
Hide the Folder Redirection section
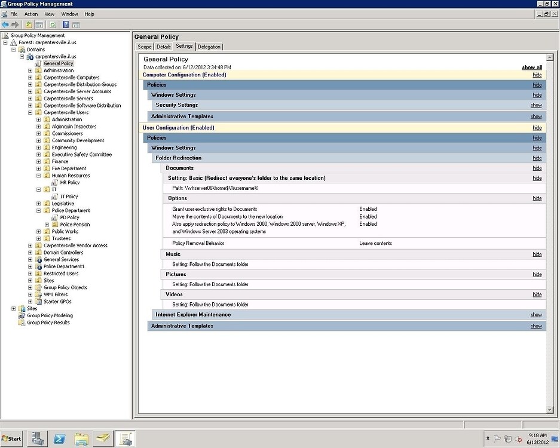536,158
